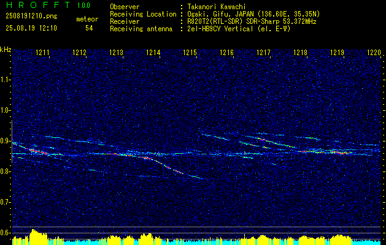Image resolution: width=386 pixels, height=245 pixels.
Task: Click the 1.0 kHz axis label
Action: pos(5,110)
